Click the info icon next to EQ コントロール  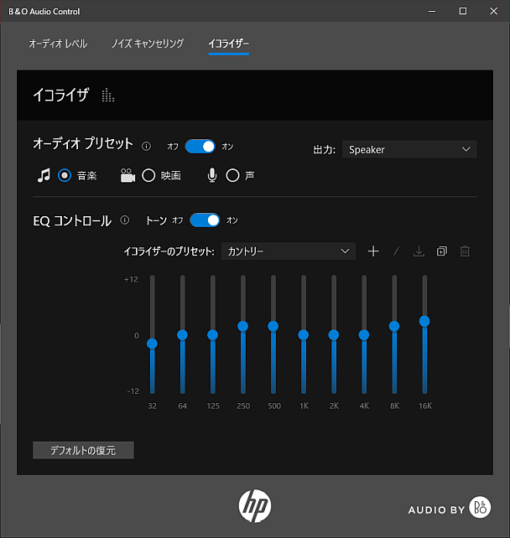click(125, 220)
